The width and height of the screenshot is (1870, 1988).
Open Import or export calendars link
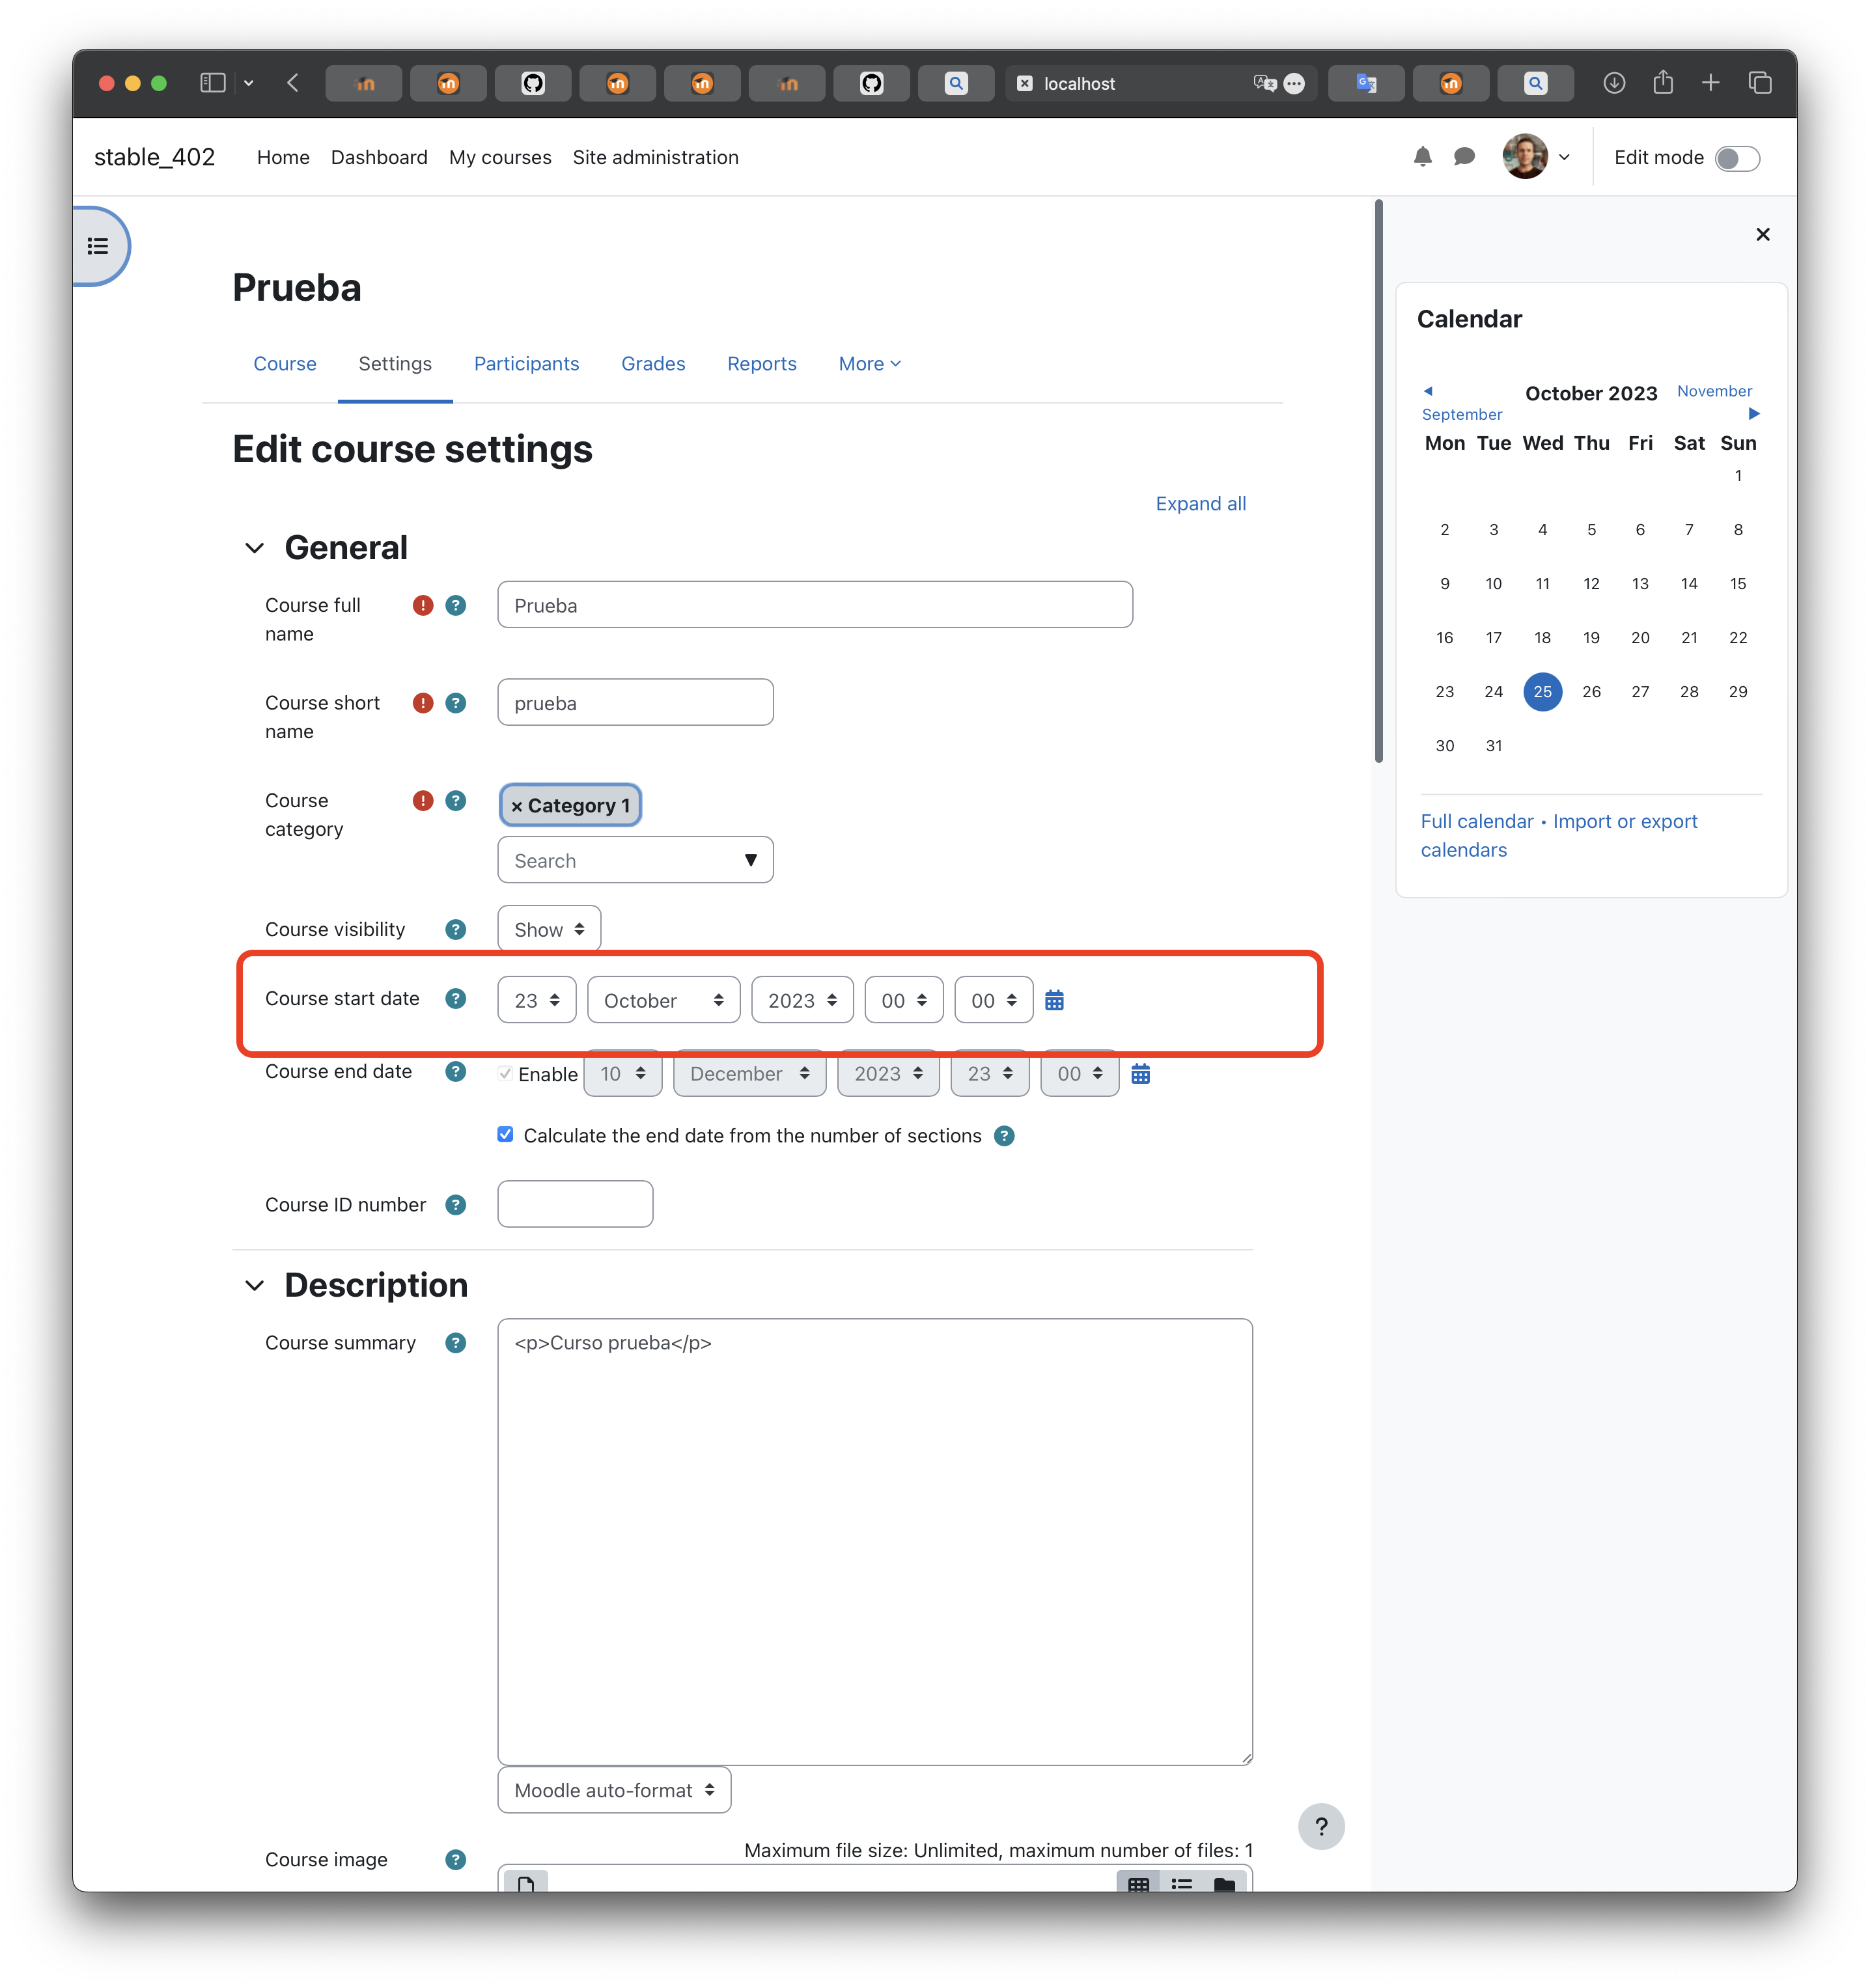tap(1559, 835)
